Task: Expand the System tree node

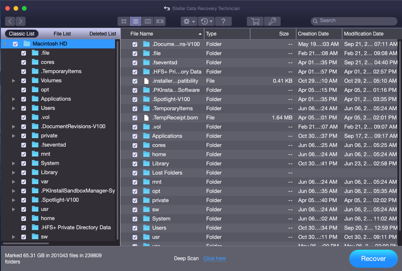Action: (x=13, y=163)
